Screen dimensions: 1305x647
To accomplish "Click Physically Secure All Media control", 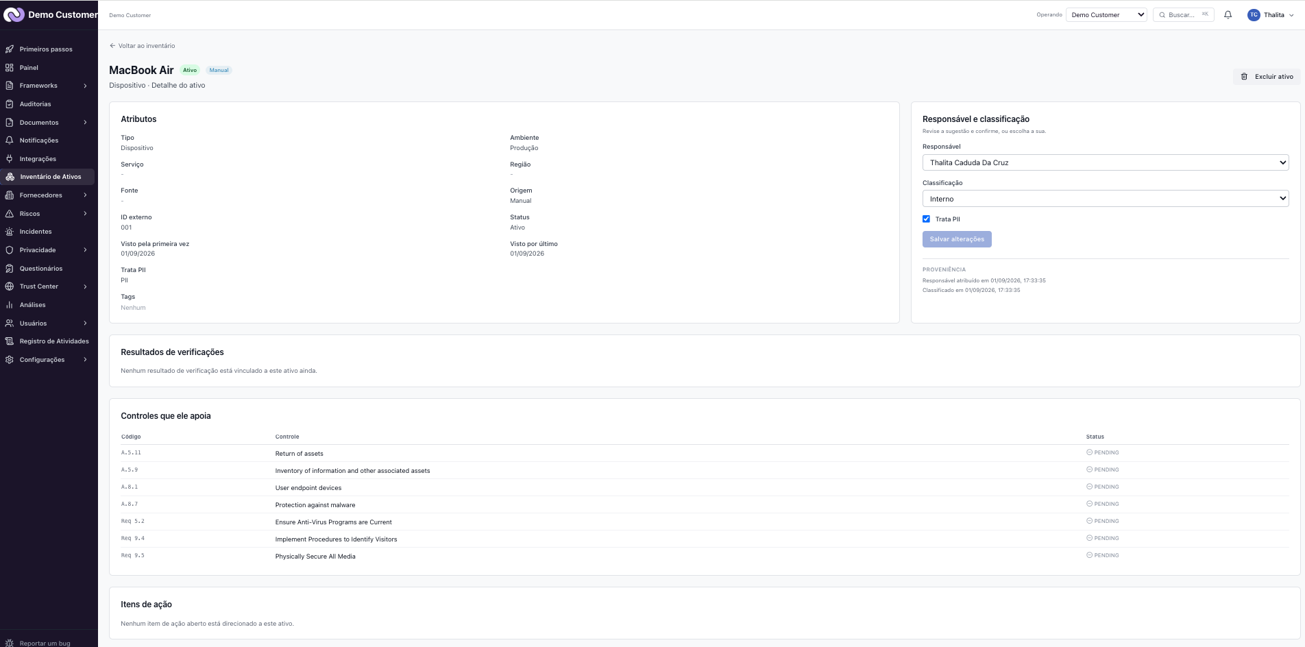I will click(315, 557).
